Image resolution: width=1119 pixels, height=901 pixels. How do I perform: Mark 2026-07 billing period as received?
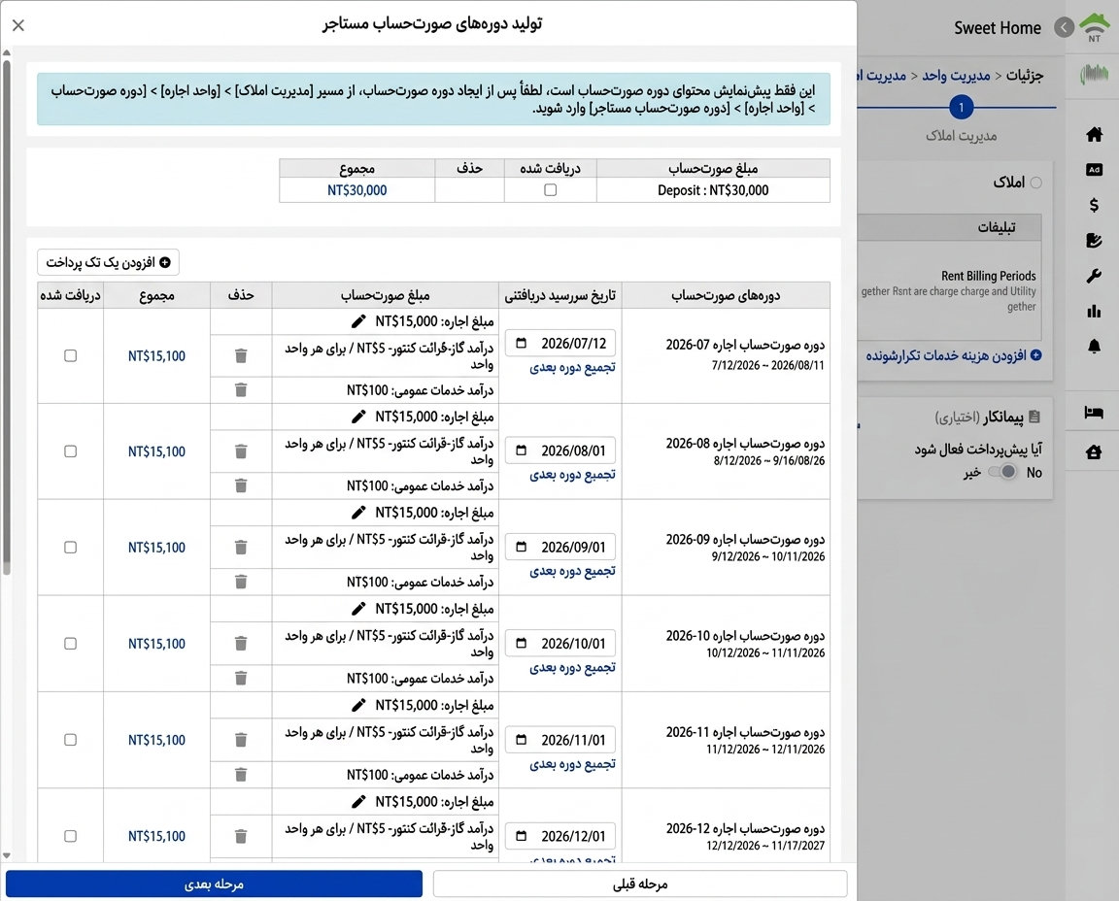71,355
